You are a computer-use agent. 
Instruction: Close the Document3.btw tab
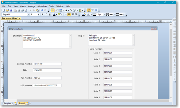point(20,18)
